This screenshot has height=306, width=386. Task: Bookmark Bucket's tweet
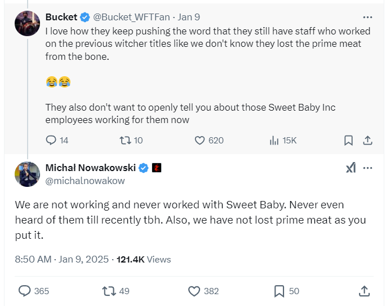point(348,140)
